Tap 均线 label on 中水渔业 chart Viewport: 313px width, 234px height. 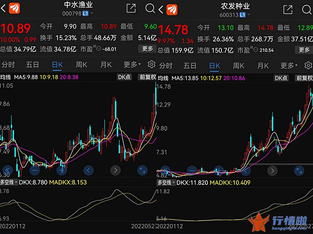[x=5, y=77]
